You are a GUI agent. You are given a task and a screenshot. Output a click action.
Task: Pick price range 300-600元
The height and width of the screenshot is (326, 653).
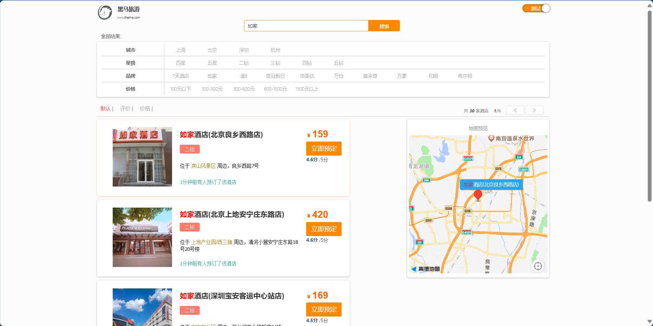click(x=244, y=89)
